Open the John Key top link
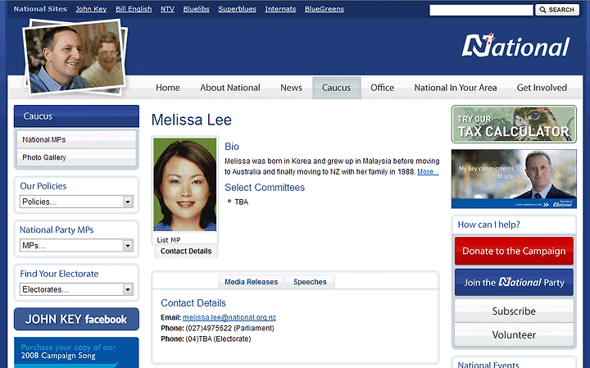Screen dimensions: 590x368 coord(91,9)
